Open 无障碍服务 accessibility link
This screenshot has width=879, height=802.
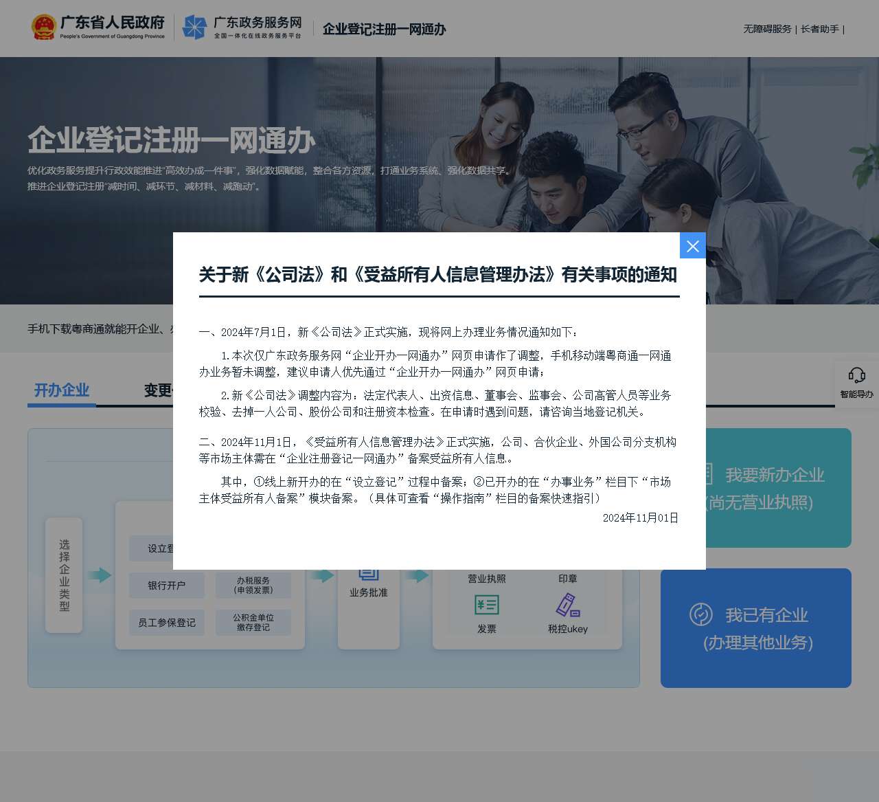[x=767, y=29]
